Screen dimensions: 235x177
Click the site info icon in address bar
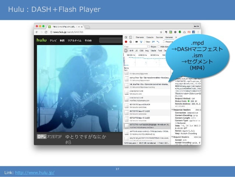tap(51, 32)
